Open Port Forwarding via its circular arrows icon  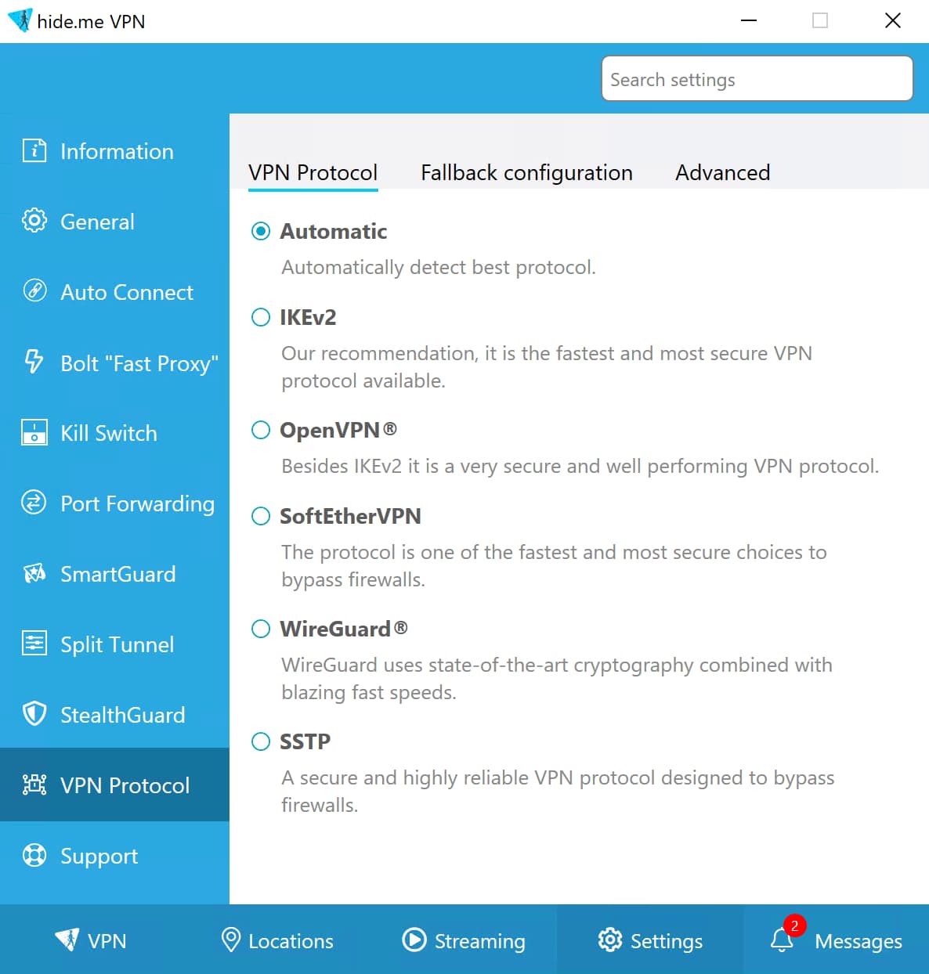point(34,503)
